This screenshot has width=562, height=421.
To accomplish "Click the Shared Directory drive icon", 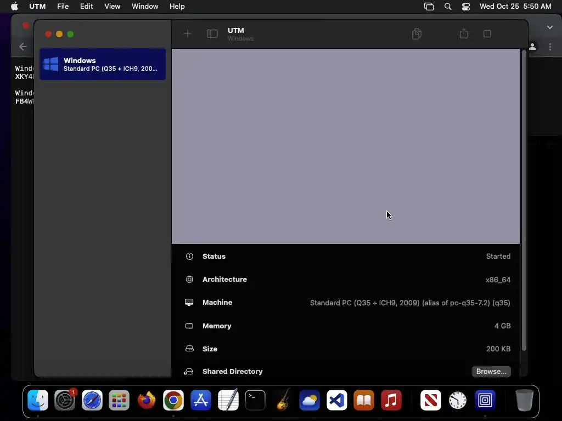I will click(189, 372).
